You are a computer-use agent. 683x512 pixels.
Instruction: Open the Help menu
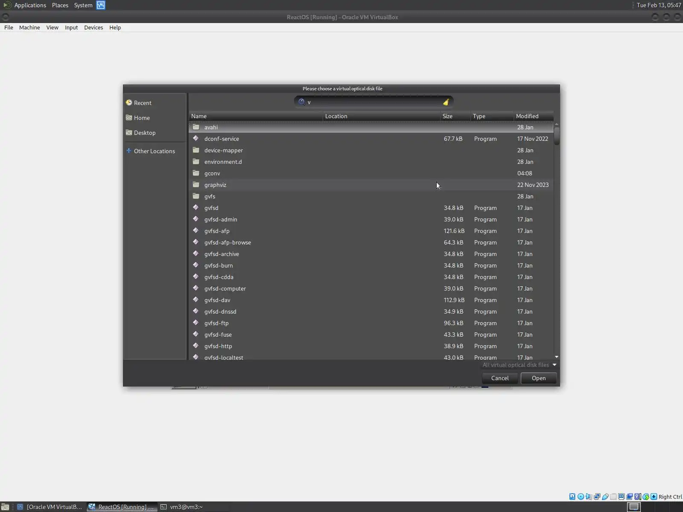click(x=115, y=27)
